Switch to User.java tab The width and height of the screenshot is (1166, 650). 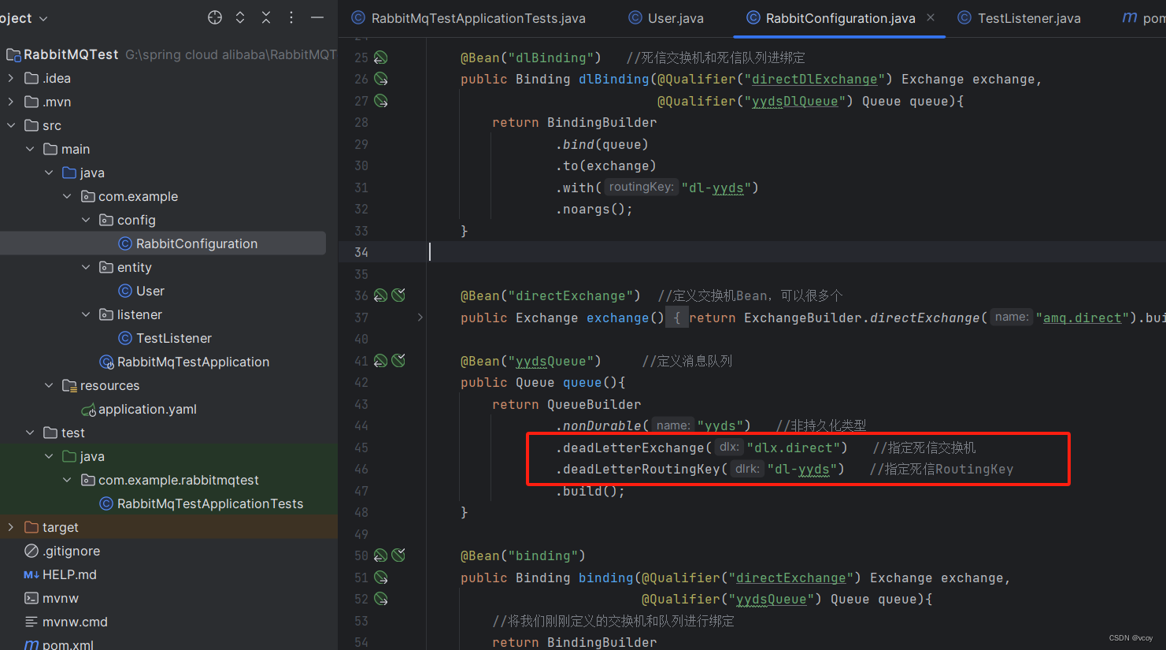pyautogui.click(x=666, y=18)
